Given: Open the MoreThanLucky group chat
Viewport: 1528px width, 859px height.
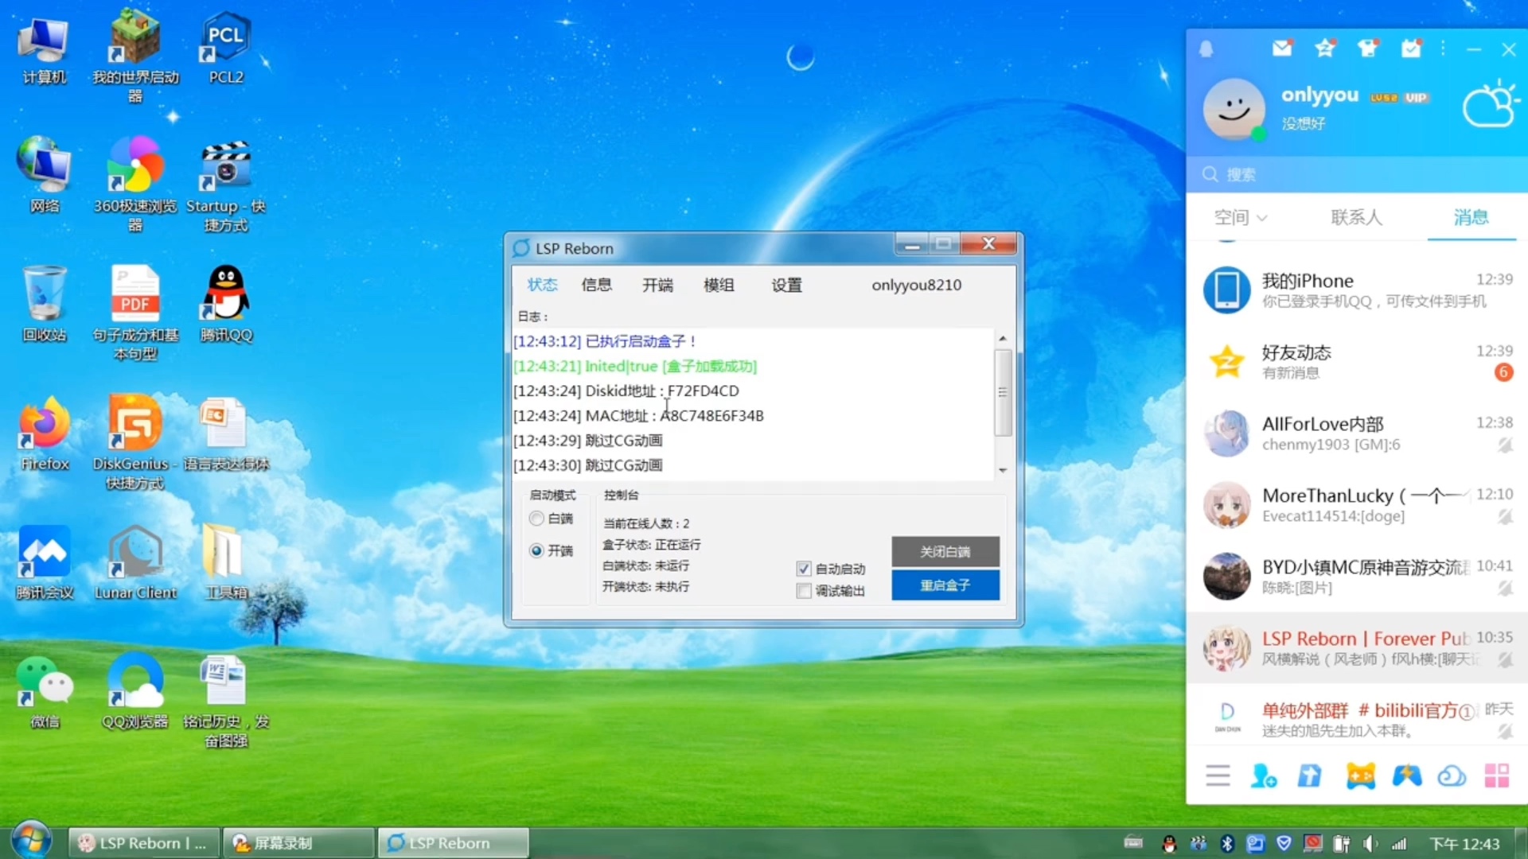Looking at the screenshot, I should click(1357, 504).
